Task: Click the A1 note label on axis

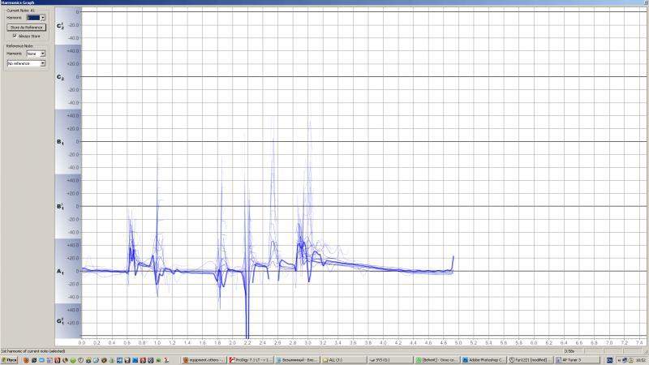Action: (59, 272)
